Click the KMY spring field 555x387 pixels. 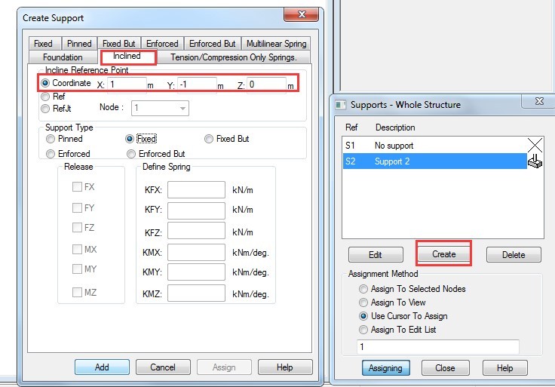tap(196, 272)
